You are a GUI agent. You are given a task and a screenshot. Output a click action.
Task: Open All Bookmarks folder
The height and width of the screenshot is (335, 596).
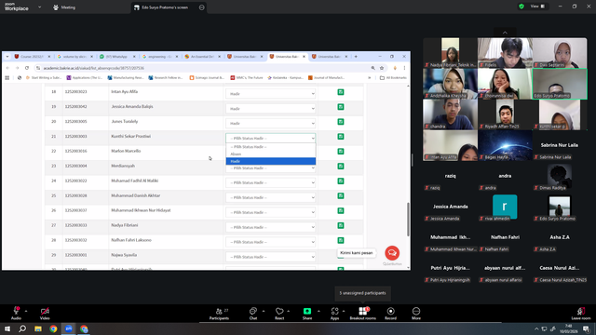[393, 78]
